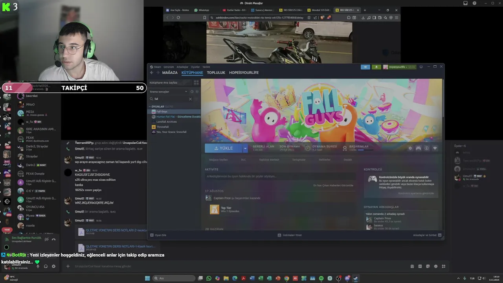Click the Top Tier achievement thumbnail
The width and height of the screenshot is (503, 283).
(x=215, y=209)
